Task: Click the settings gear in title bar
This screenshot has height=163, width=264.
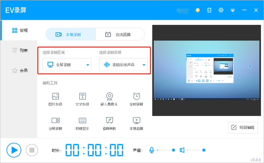Action: 221,10
